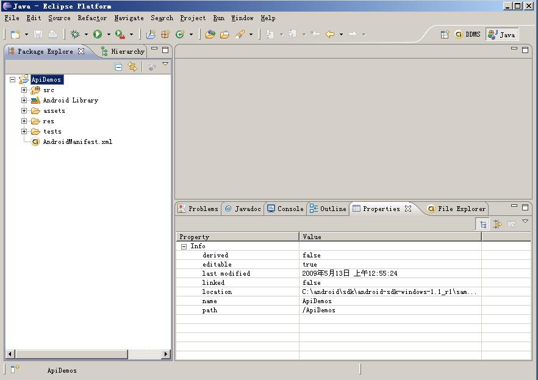Toggle Show Advanced Properties button
This screenshot has width=538, height=380.
pyautogui.click(x=497, y=224)
